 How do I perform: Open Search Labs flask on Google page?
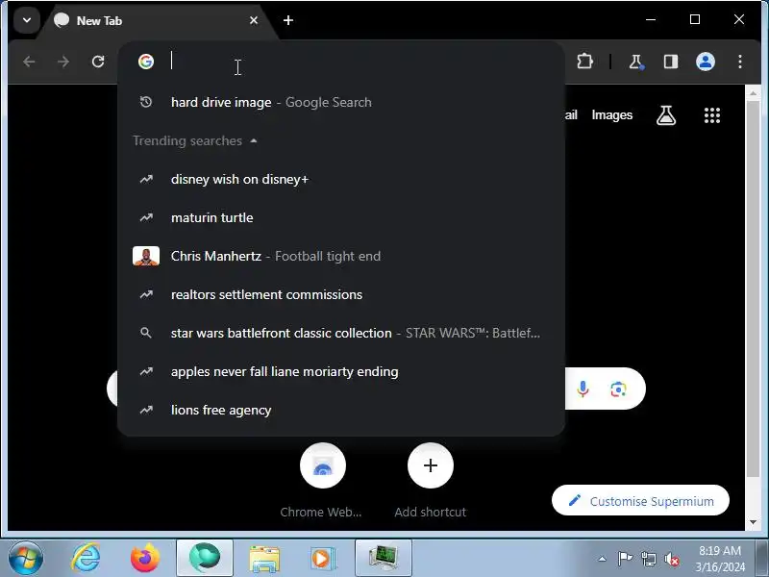pos(666,115)
